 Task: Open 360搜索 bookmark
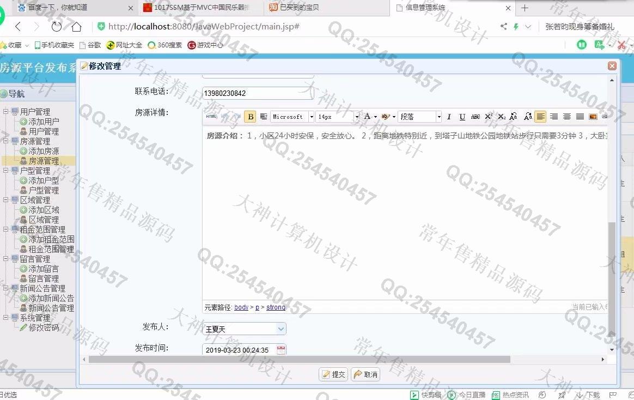[x=165, y=45]
